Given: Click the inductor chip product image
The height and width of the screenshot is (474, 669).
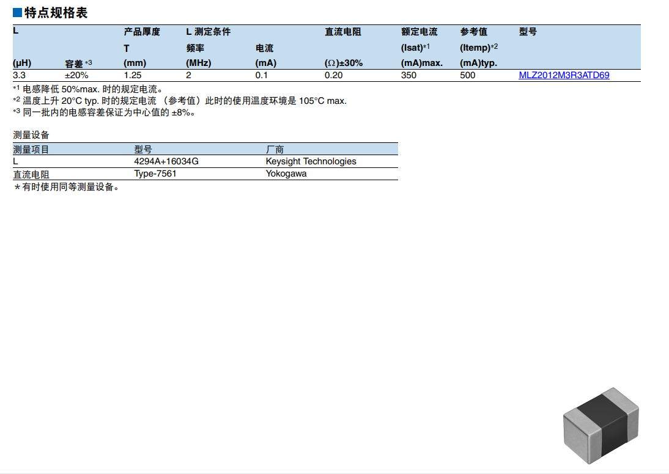Looking at the screenshot, I should [x=601, y=421].
